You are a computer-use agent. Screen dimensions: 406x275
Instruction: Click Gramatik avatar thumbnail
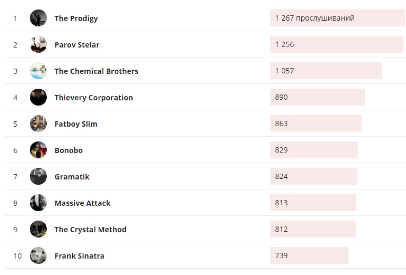38,176
